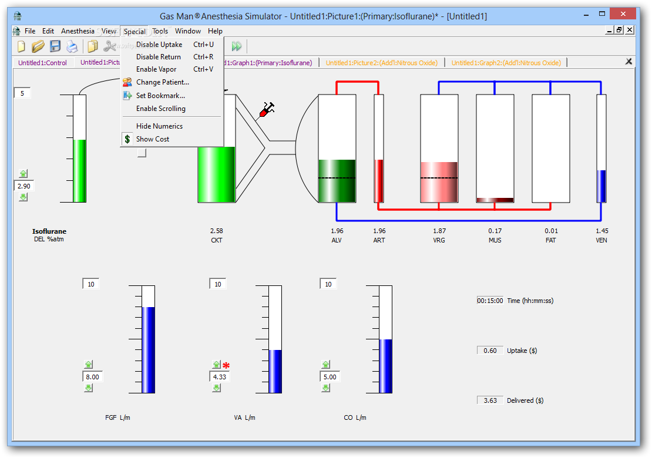
Task: Choose Disable Return menu entry
Action: coord(172,57)
